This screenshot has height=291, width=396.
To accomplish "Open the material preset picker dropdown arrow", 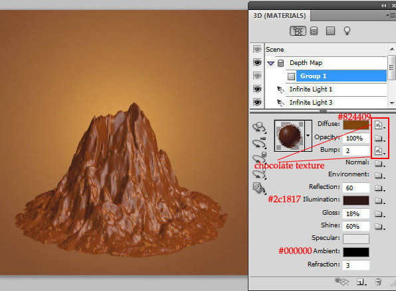I will [308, 135].
